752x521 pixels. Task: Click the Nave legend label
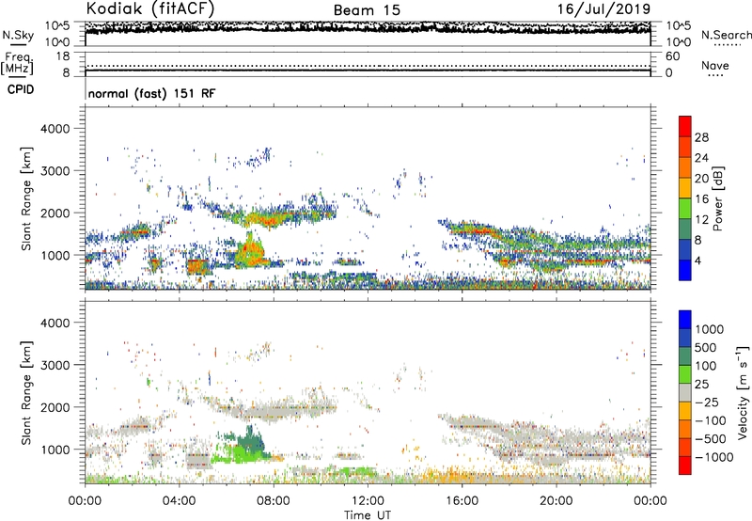coord(715,65)
